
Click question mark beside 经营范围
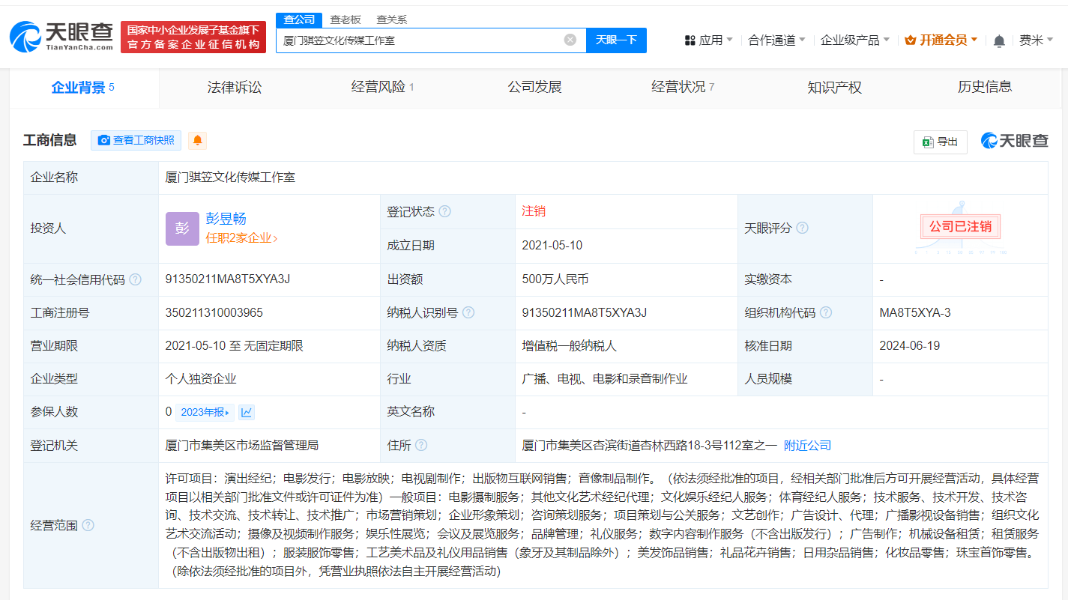(x=88, y=525)
